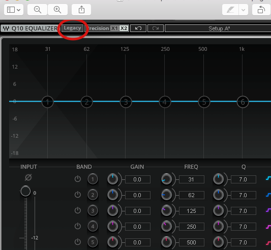Select band 5 node on EQ graph

204,102
